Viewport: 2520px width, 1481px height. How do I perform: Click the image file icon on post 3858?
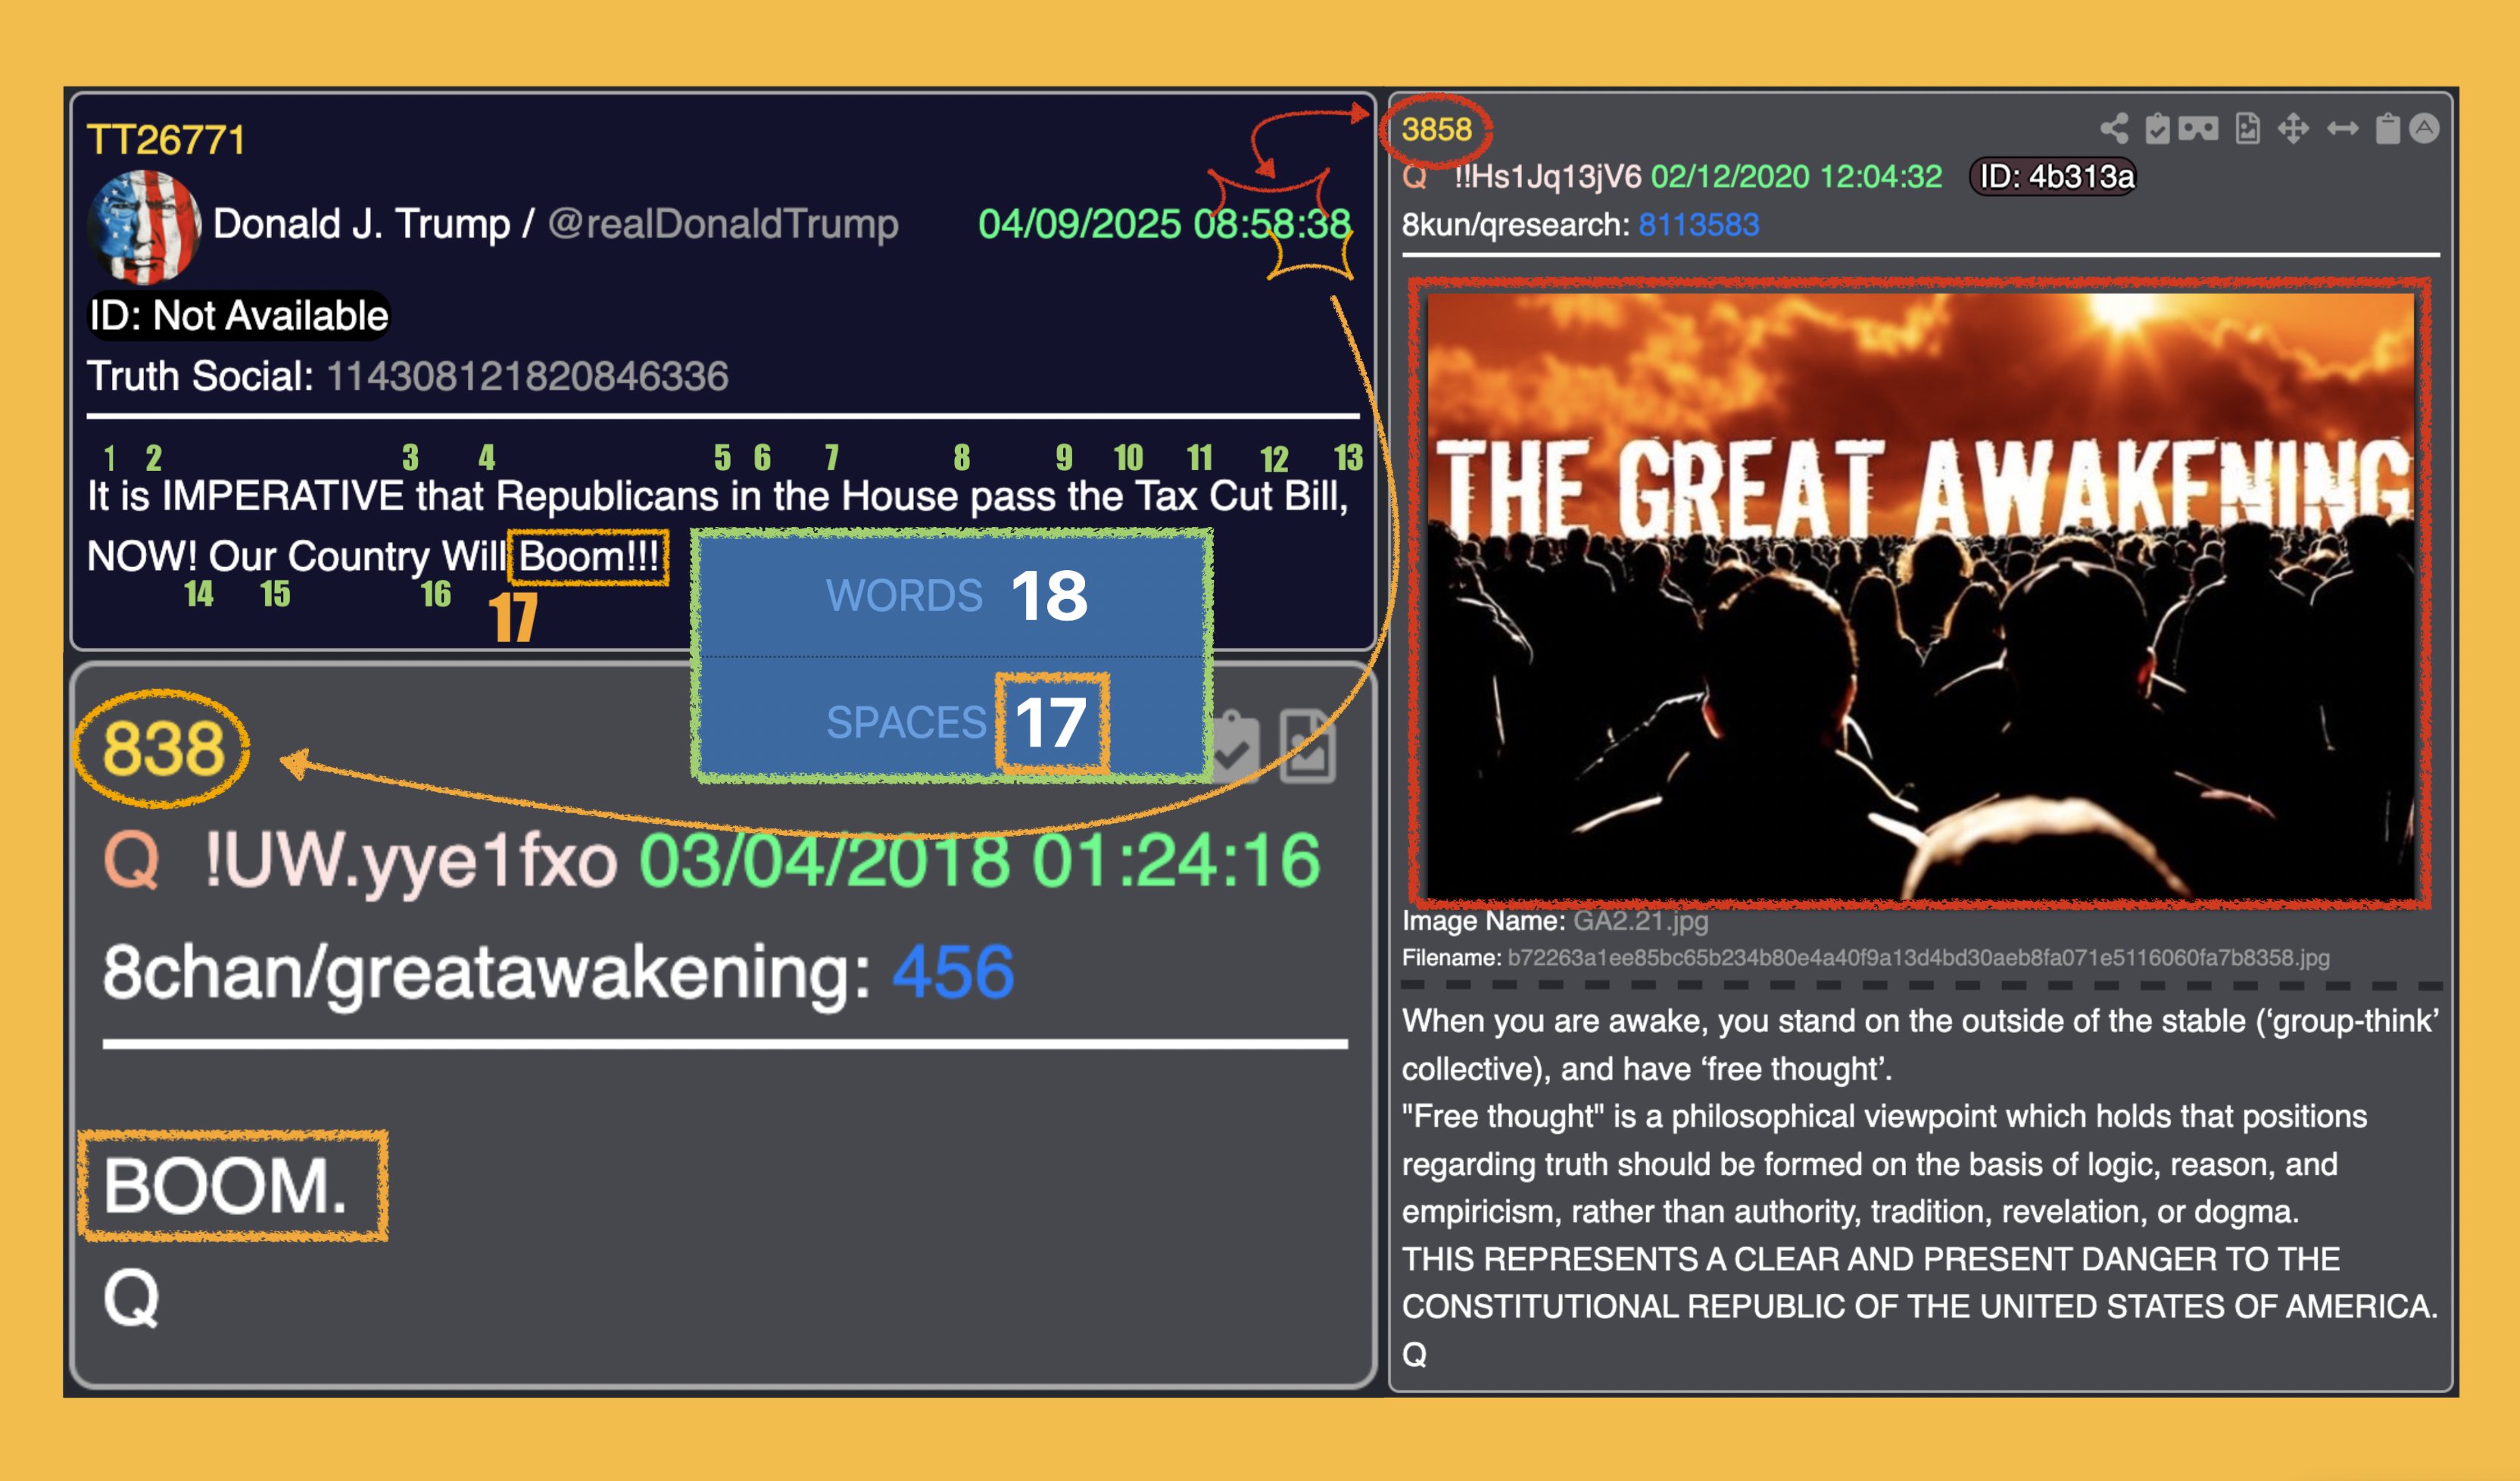[2247, 128]
